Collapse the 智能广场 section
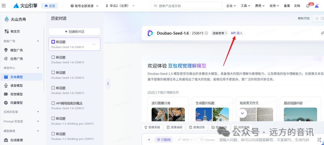Viewport: 324px width, 145px height. pyautogui.click(x=38, y=41)
